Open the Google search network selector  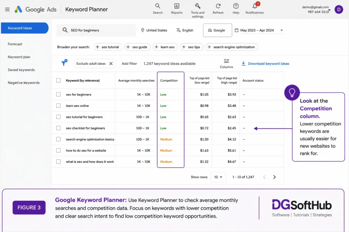(217, 30)
